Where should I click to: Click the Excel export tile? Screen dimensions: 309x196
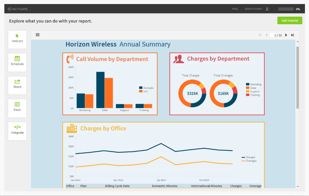tap(17, 108)
